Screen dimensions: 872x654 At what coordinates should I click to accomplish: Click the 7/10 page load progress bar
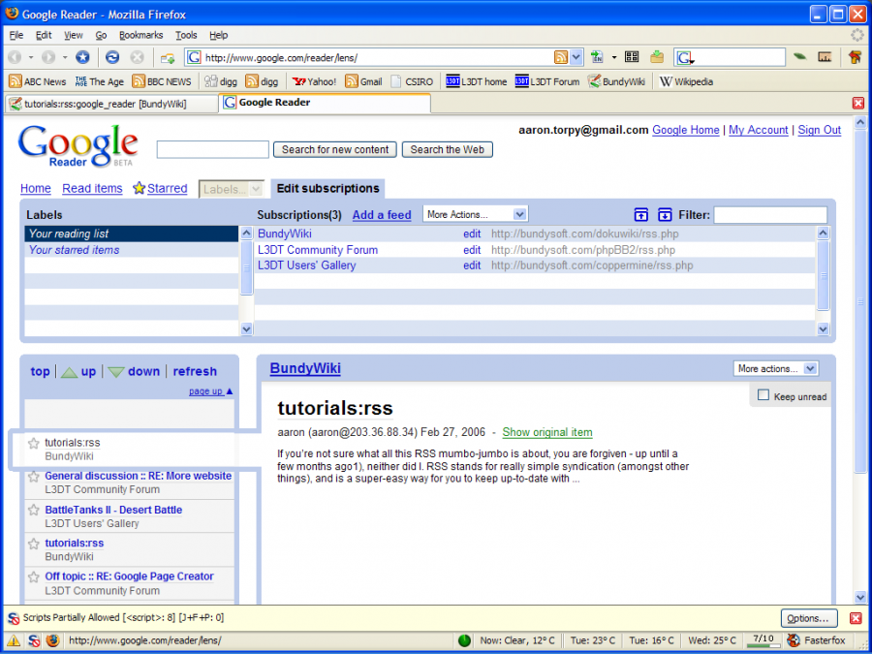[x=763, y=640]
